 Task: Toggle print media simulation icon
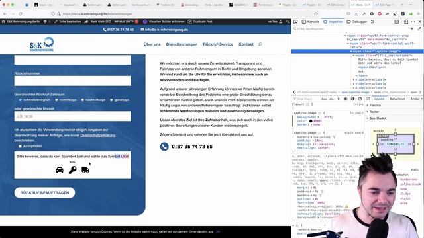coord(360,99)
